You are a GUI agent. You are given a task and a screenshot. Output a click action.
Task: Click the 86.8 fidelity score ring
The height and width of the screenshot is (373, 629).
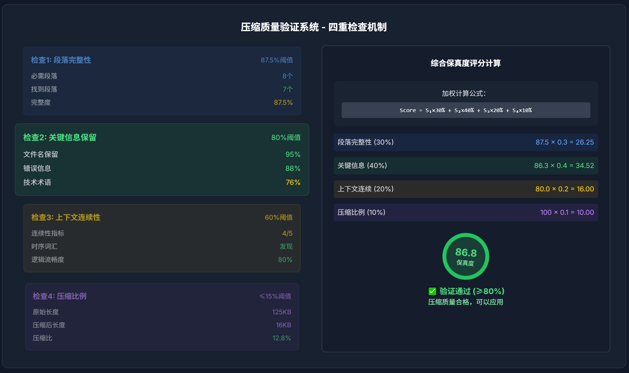pos(465,256)
